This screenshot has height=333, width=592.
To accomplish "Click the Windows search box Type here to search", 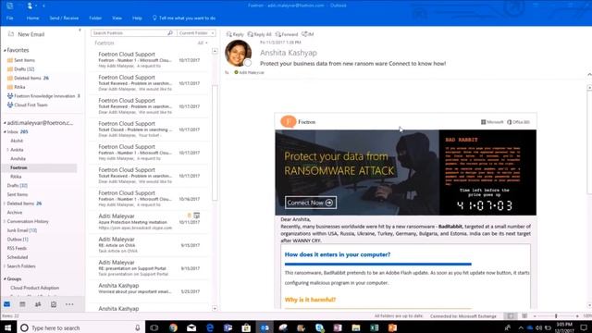I will pos(81,327).
